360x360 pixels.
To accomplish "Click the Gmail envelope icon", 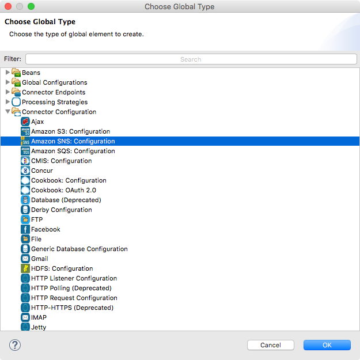I will [x=25, y=259].
